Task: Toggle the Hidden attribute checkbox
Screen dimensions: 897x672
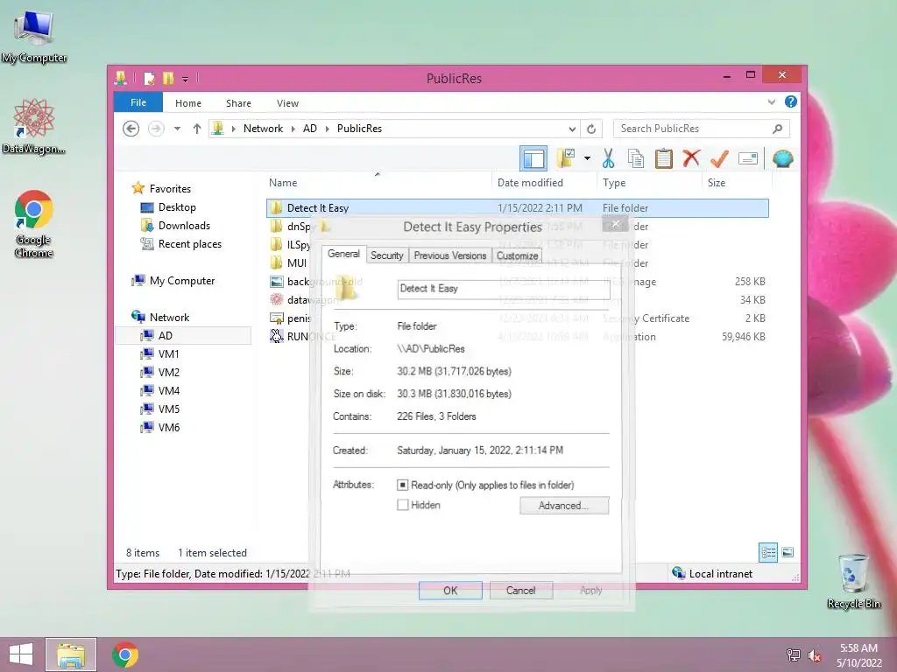Action: [x=403, y=505]
